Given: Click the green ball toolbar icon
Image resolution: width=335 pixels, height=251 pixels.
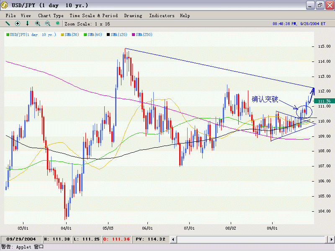Looking at the screenshot, I should coord(57,23).
